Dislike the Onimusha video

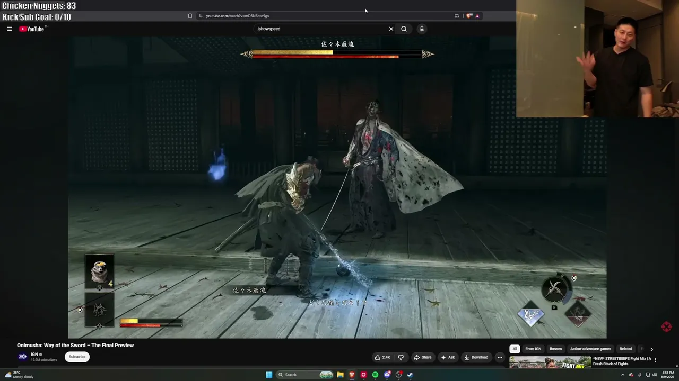click(401, 357)
